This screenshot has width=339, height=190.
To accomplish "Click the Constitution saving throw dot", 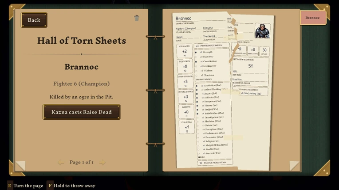I will (196, 61).
